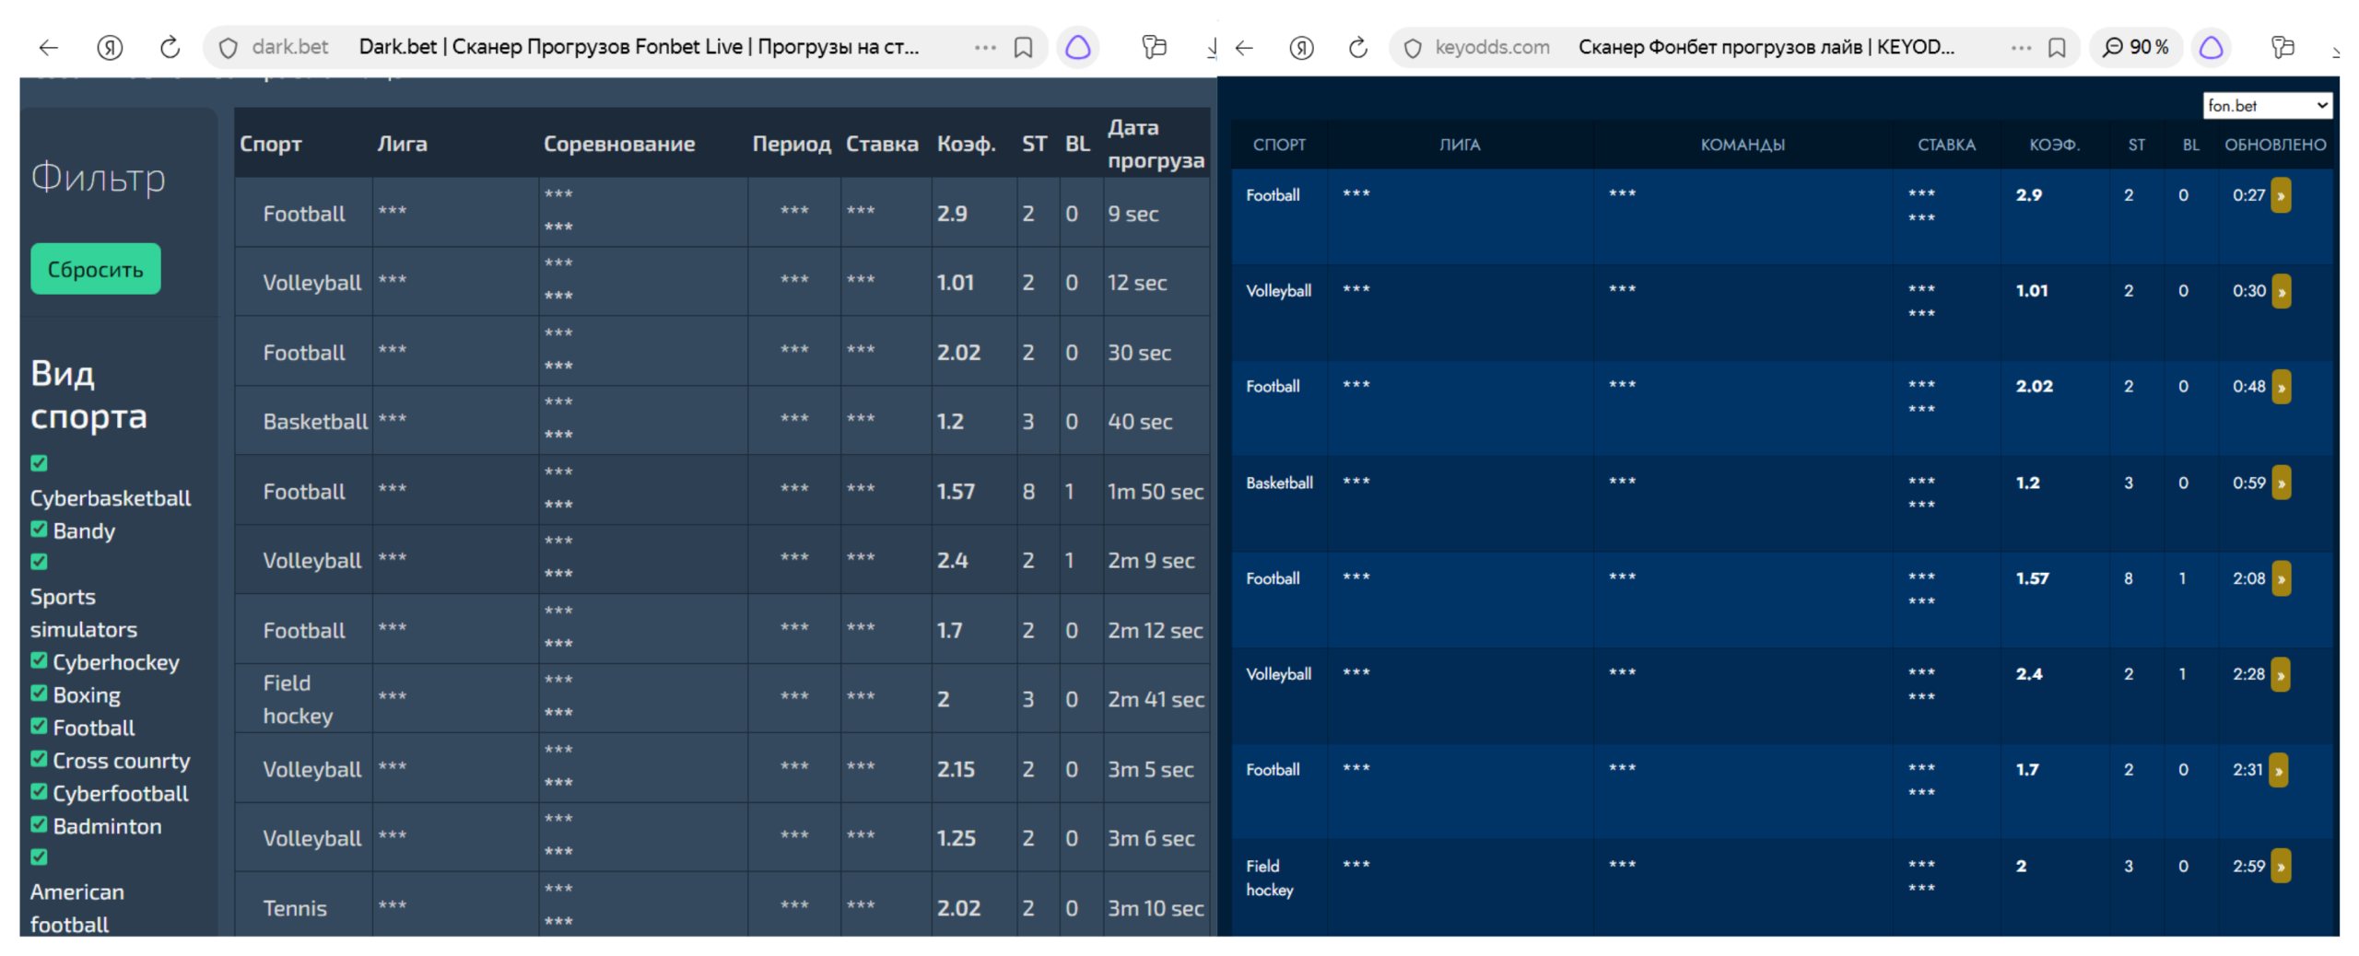Expand the keyodds Football 1.57 row arrow

click(x=2280, y=579)
